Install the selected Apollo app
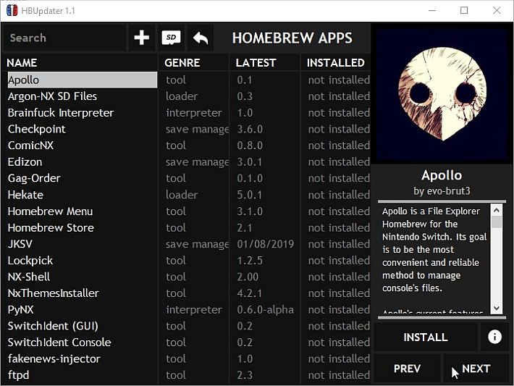This screenshot has width=514, height=386. (425, 337)
